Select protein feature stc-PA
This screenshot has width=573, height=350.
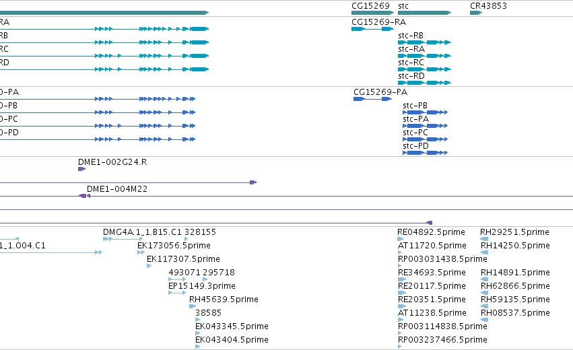click(x=416, y=119)
